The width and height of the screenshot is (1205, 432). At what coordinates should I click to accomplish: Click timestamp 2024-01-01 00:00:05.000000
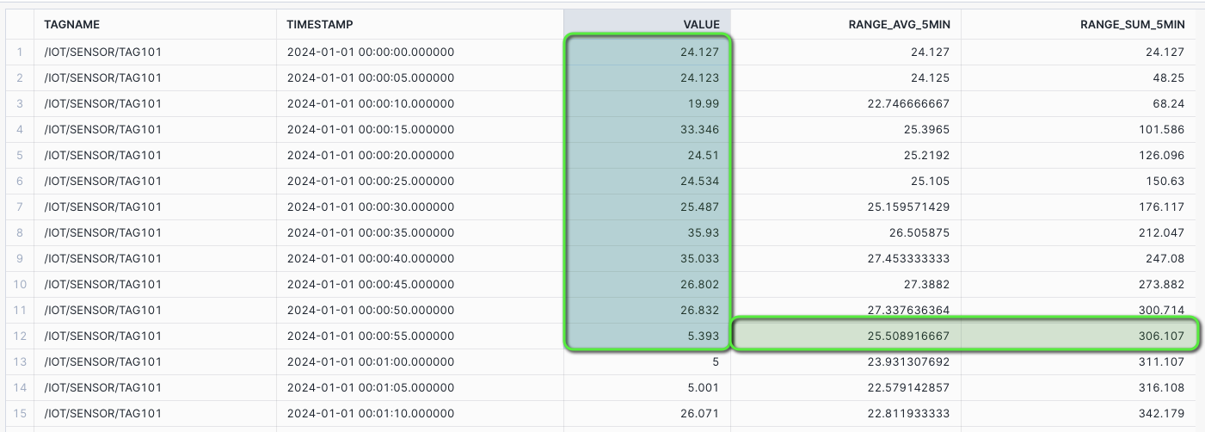point(371,77)
